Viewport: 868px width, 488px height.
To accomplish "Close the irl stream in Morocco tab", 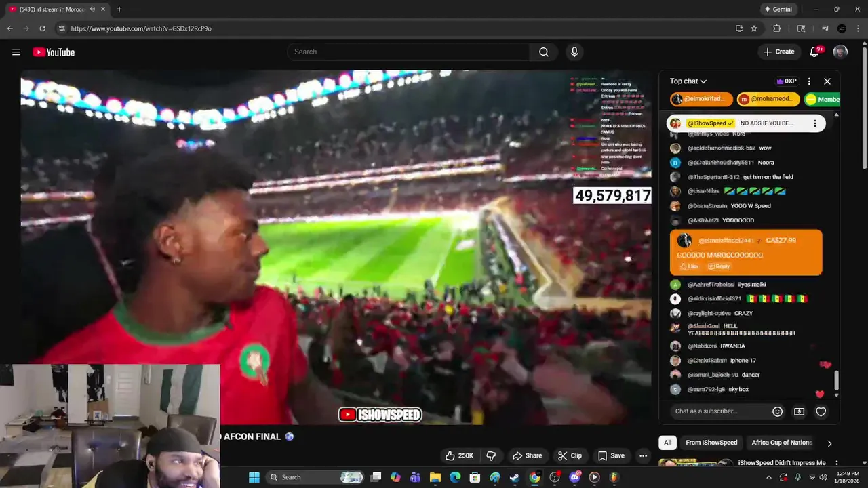I will click(102, 9).
